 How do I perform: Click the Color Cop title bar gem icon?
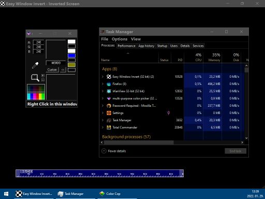click(x=29, y=33)
